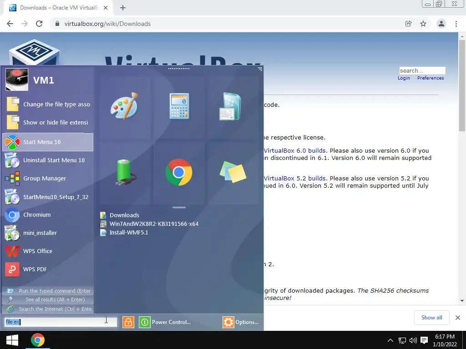Open volume control in system tray
This screenshot has width=466, height=349.
point(413,340)
